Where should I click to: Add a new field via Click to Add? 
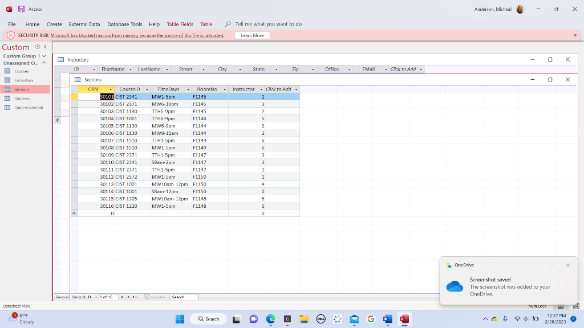point(279,89)
